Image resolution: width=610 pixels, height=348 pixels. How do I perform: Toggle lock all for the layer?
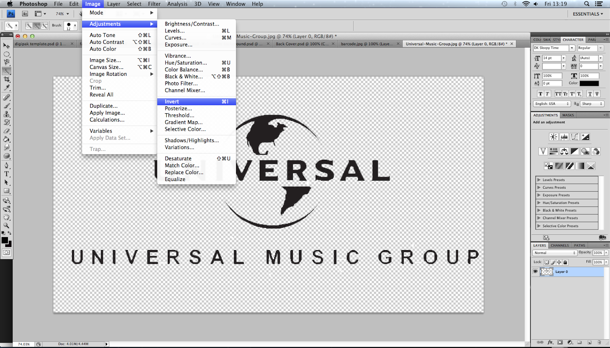point(565,262)
